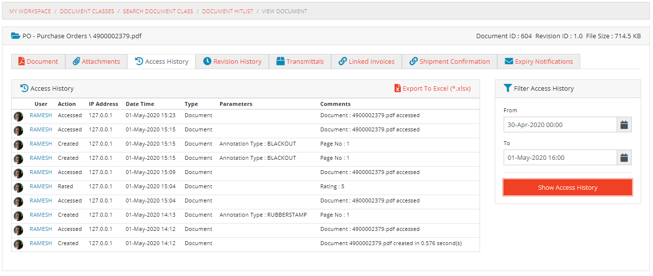
Task: Select the 'Rating : 5' comment
Action: [x=332, y=186]
